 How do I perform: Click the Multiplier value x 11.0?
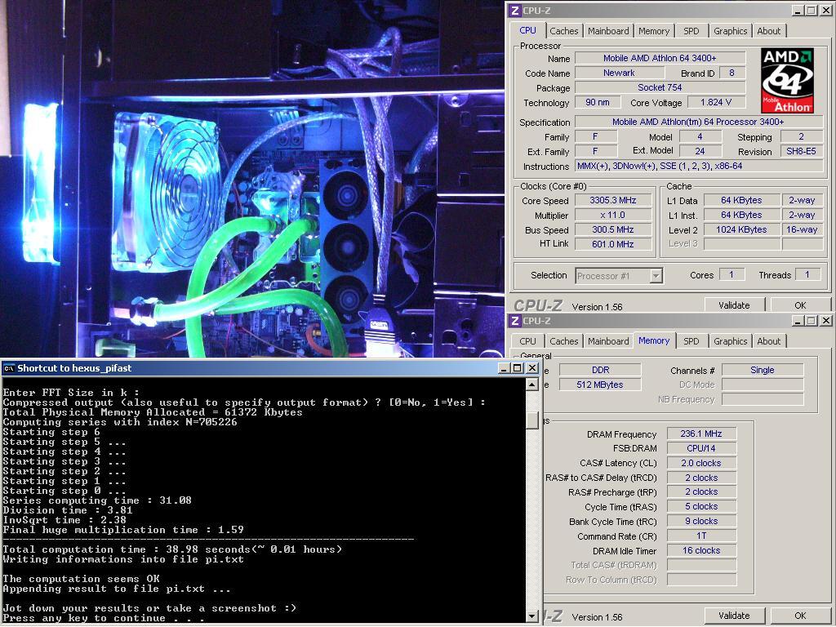point(613,216)
